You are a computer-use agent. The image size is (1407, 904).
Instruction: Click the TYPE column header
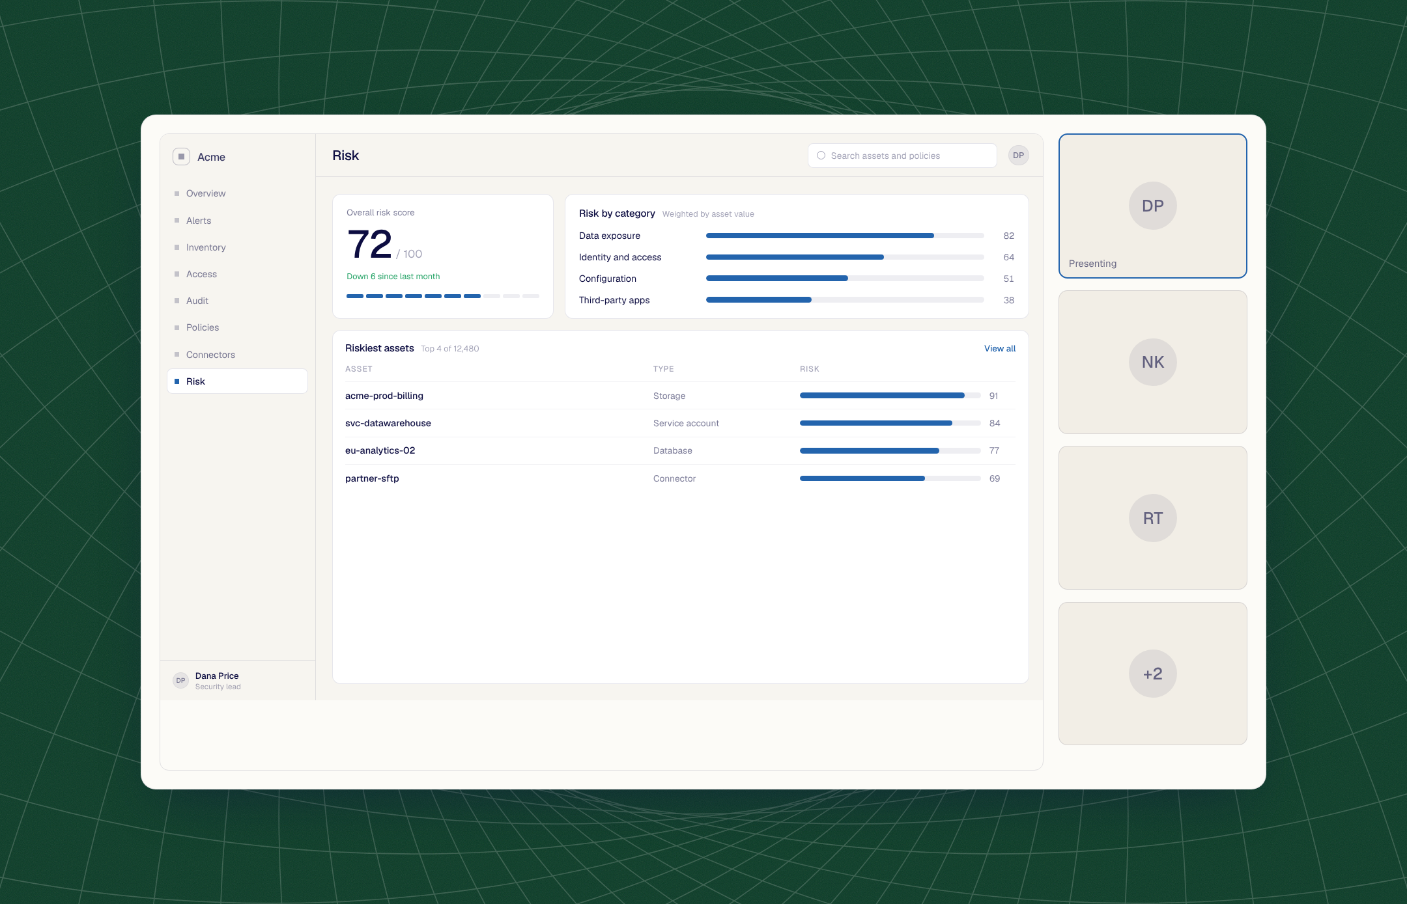tap(664, 369)
